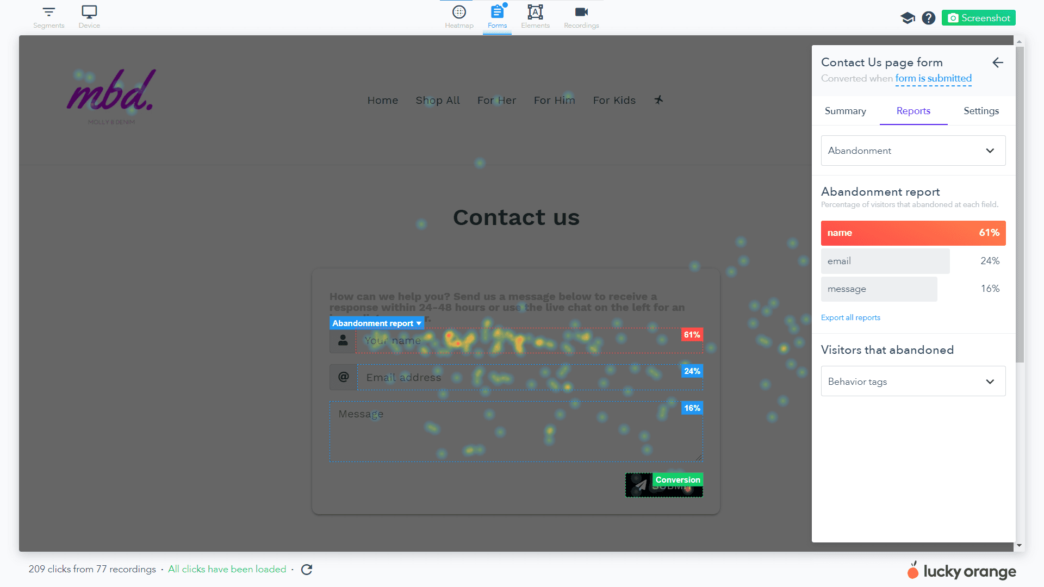Click the Abandonment report label badge
This screenshot has width=1044, height=587.
(376, 323)
